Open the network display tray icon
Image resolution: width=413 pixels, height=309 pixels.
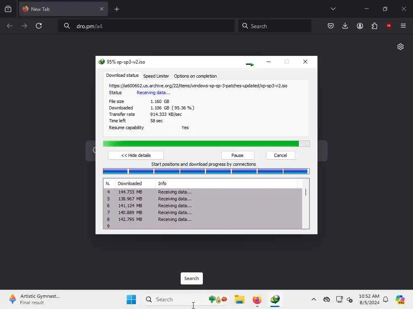coord(339,299)
